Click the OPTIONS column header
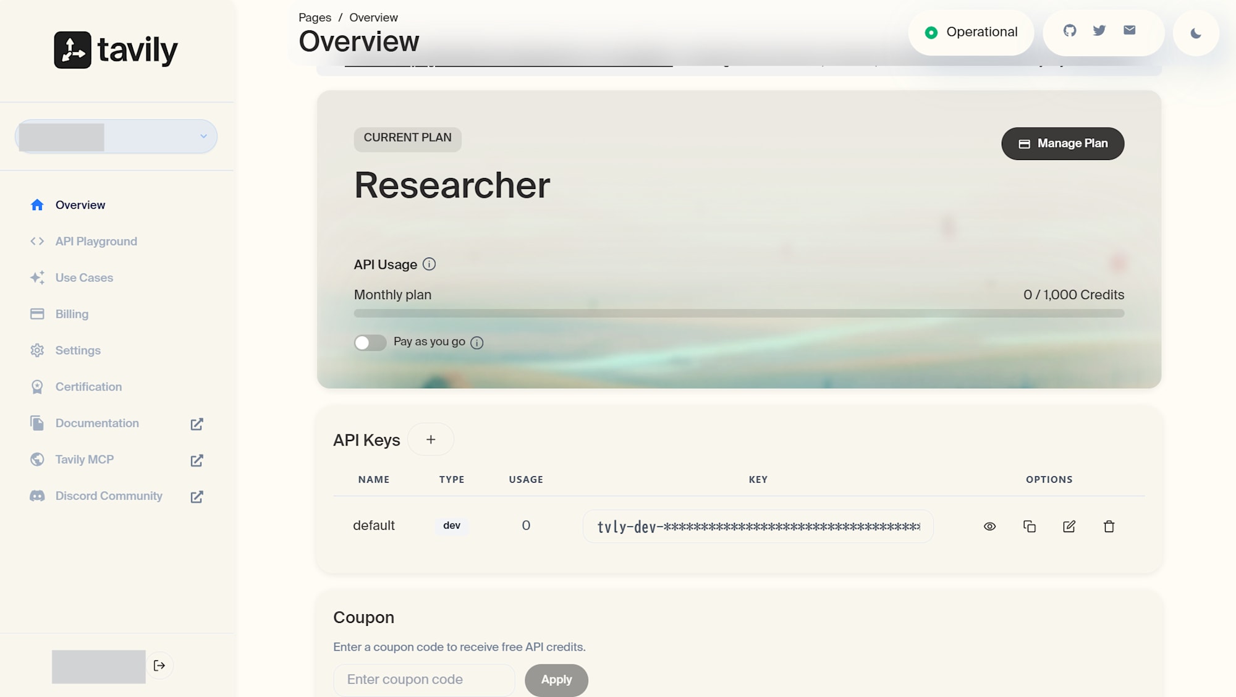Image resolution: width=1236 pixels, height=697 pixels. (x=1049, y=479)
